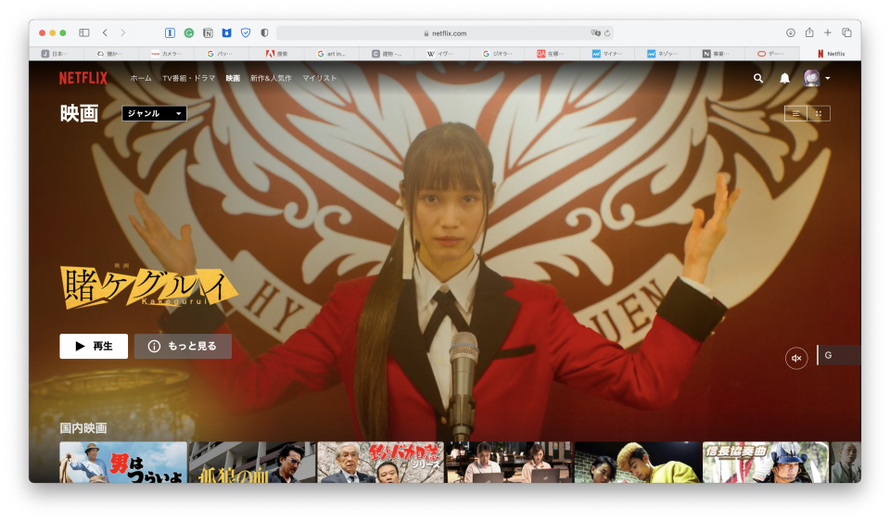Switch to the 日本 tab
This screenshot has width=890, height=521.
point(56,54)
